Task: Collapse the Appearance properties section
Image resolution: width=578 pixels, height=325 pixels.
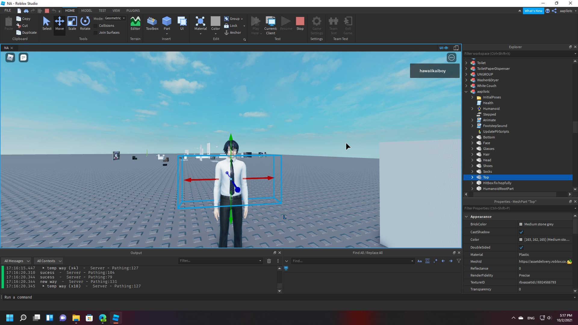Action: (467, 216)
